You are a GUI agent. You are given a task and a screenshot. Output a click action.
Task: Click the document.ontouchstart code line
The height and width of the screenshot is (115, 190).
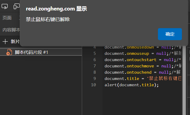pos(143,60)
